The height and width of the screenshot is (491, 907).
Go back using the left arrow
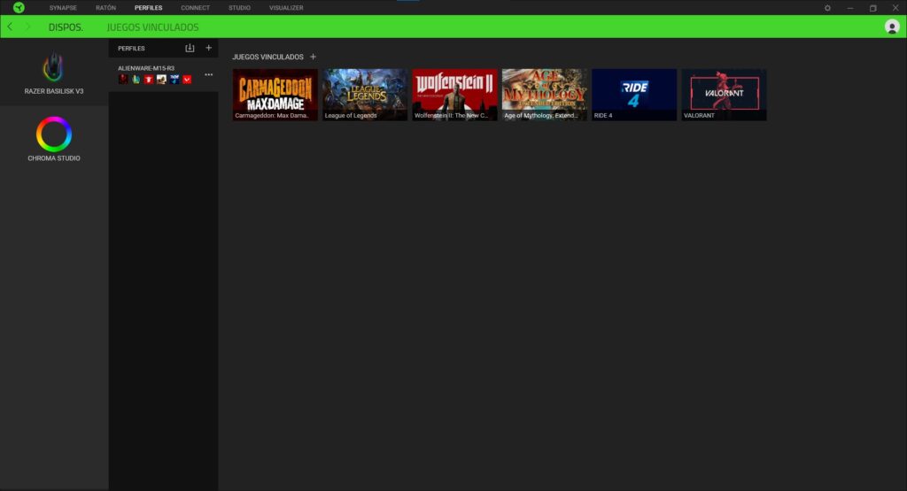(10, 27)
